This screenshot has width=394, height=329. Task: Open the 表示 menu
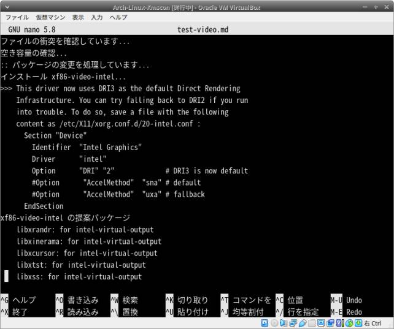coord(78,17)
